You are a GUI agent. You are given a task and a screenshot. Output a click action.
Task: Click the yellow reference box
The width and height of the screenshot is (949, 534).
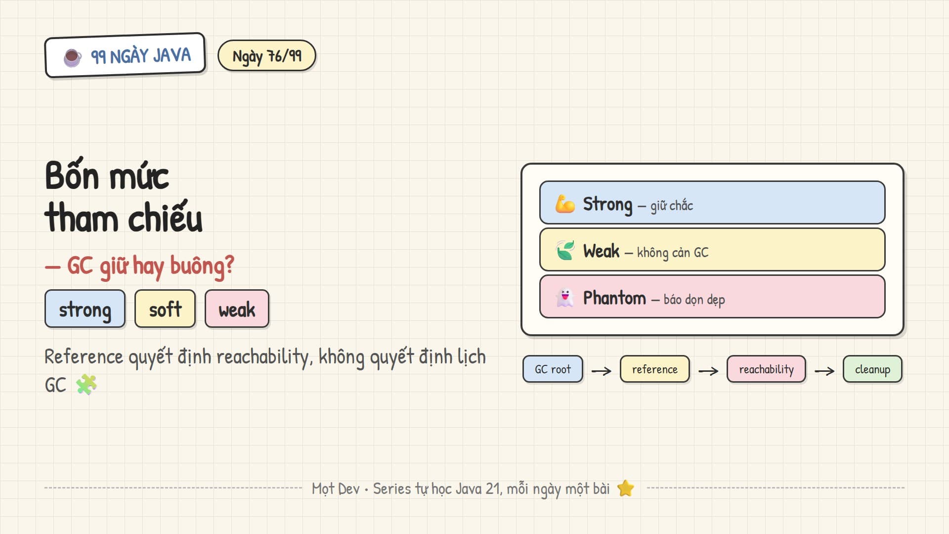655,369
